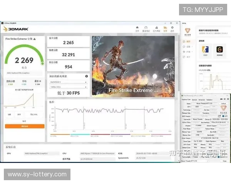Screen dimensions: 231x184
Task: Click the Benchmarks icon in 3DMark navigation
Action: click(x=146, y=28)
